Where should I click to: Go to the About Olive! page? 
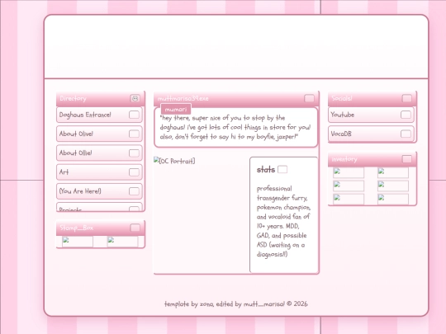[99, 134]
